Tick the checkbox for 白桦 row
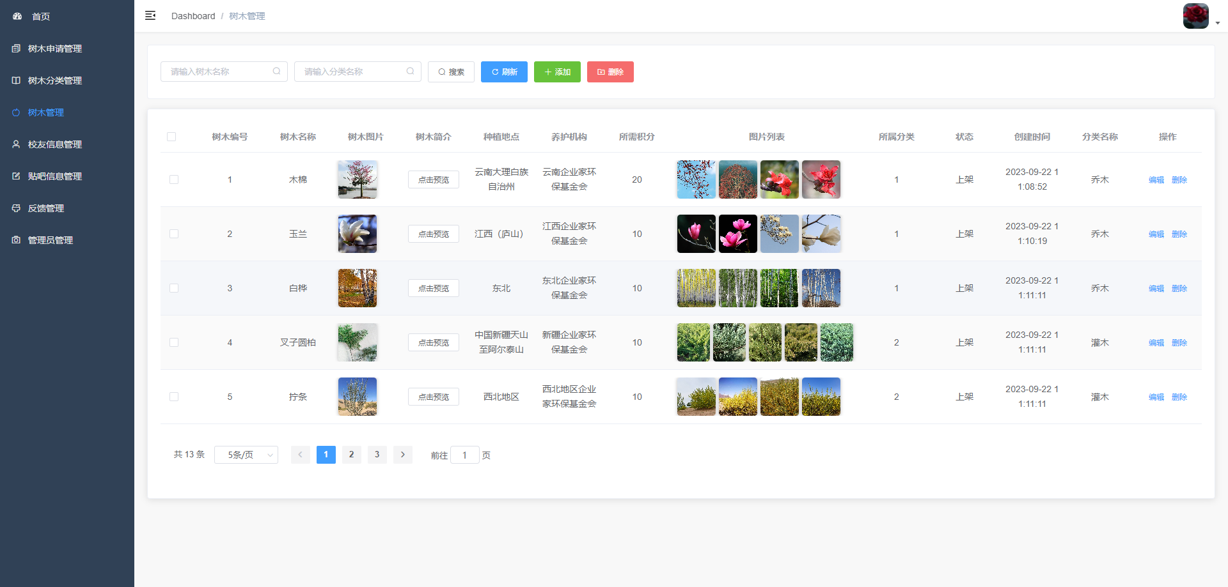This screenshot has width=1228, height=587. (174, 289)
